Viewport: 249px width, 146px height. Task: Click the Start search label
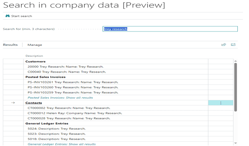(22, 16)
